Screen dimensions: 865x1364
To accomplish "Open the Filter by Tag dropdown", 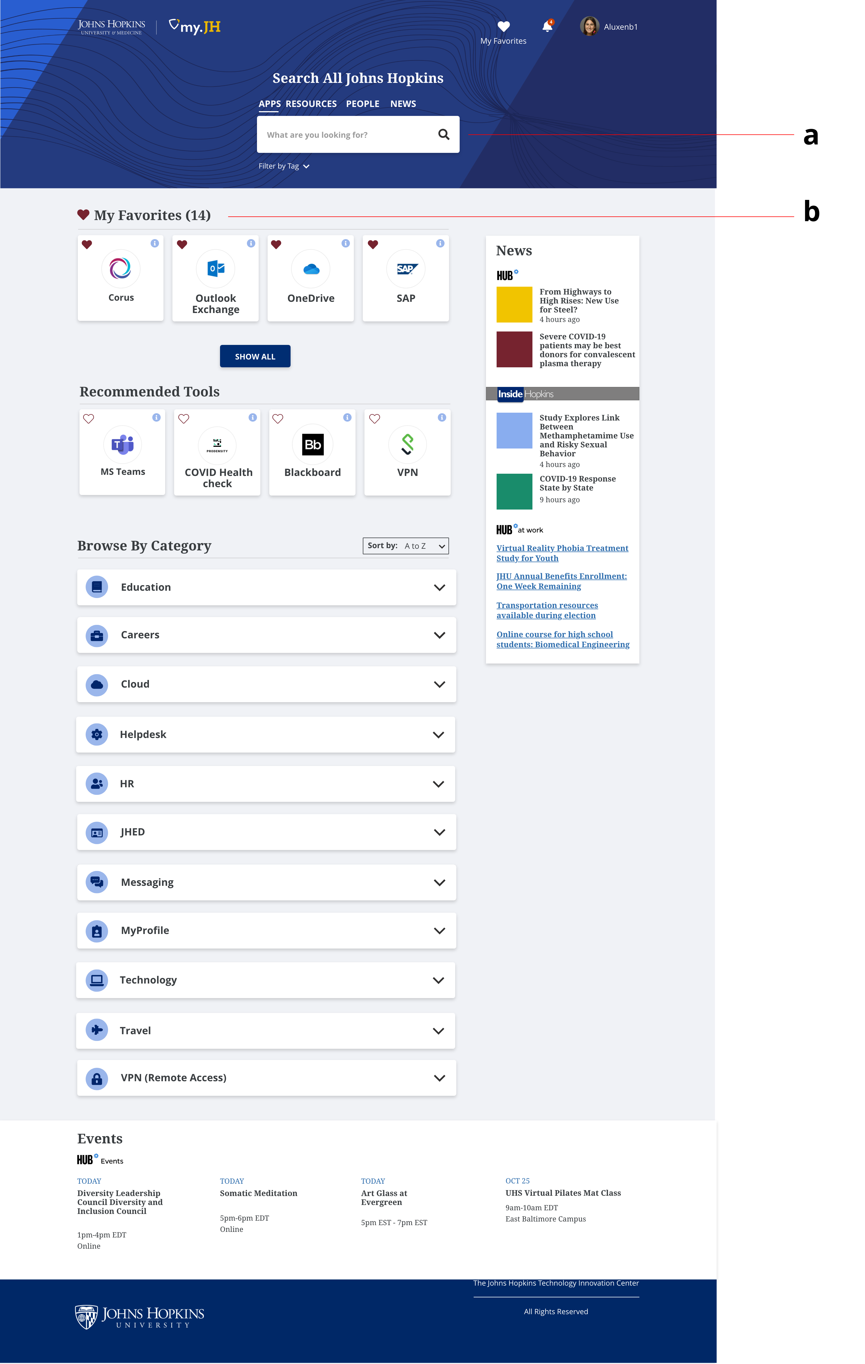I will [284, 166].
